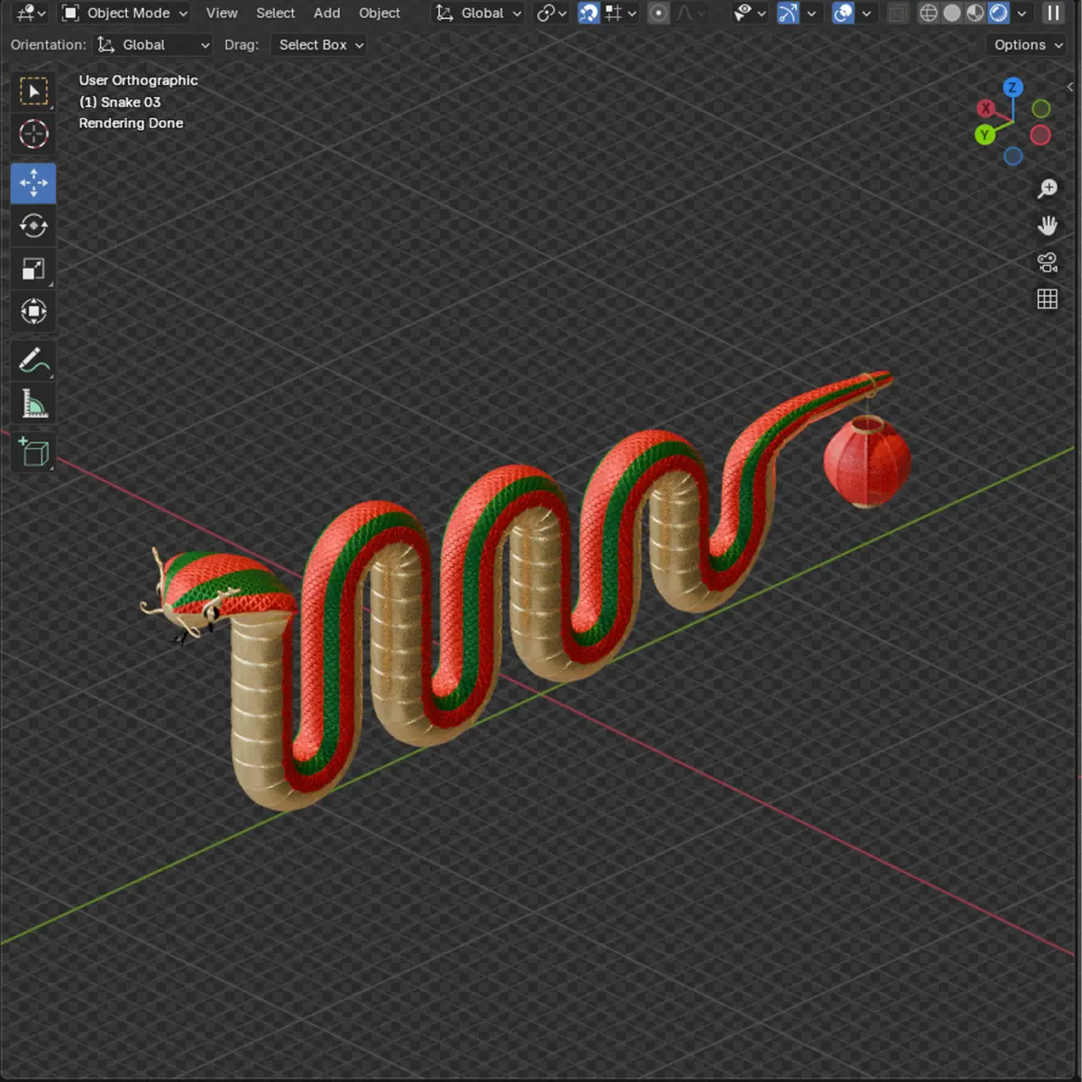Click the 'Rendering Done' status text
This screenshot has width=1082, height=1082.
(131, 123)
